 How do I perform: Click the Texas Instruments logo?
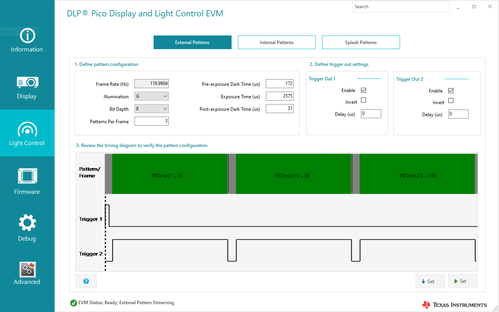pyautogui.click(x=454, y=305)
